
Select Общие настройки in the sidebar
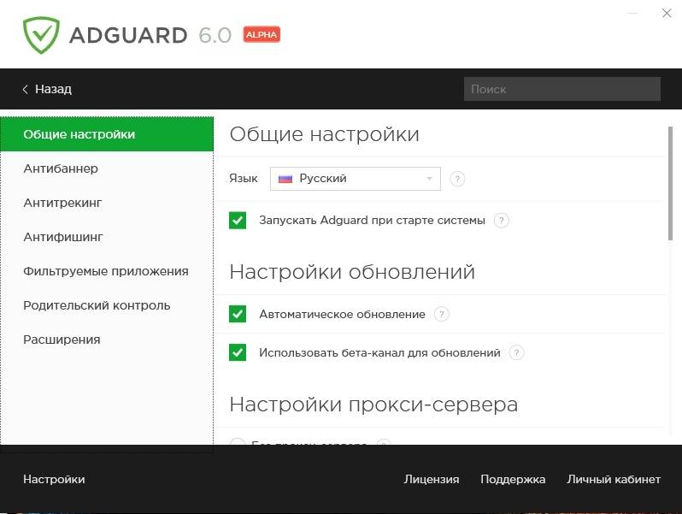click(107, 134)
